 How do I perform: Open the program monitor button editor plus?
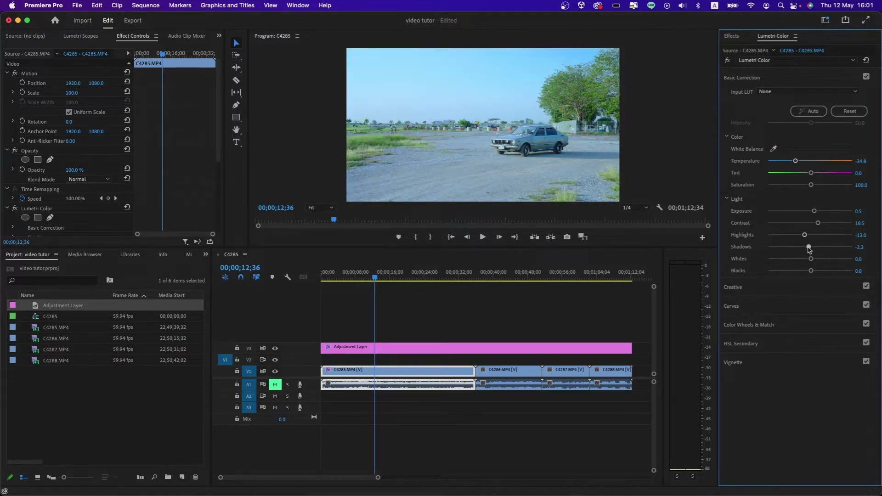coord(702,237)
